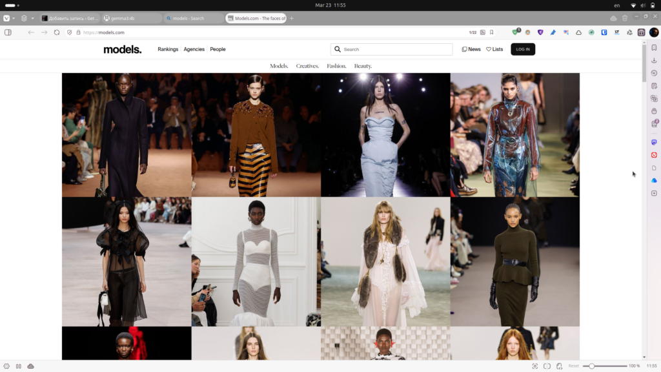Open the striped skirt runway photo
Viewport: 661px width, 372px height.
(256, 135)
